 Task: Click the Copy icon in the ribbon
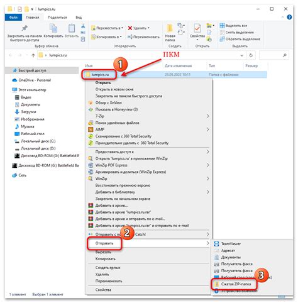coord(53,28)
